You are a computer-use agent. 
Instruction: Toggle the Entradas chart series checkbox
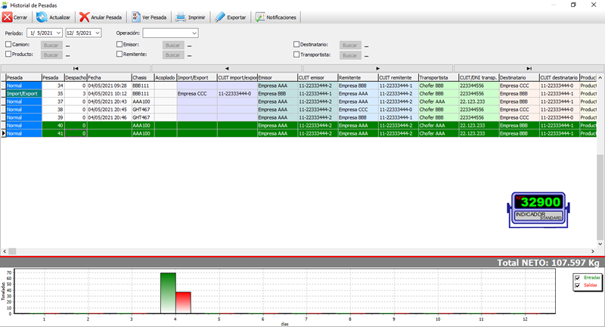pos(579,278)
